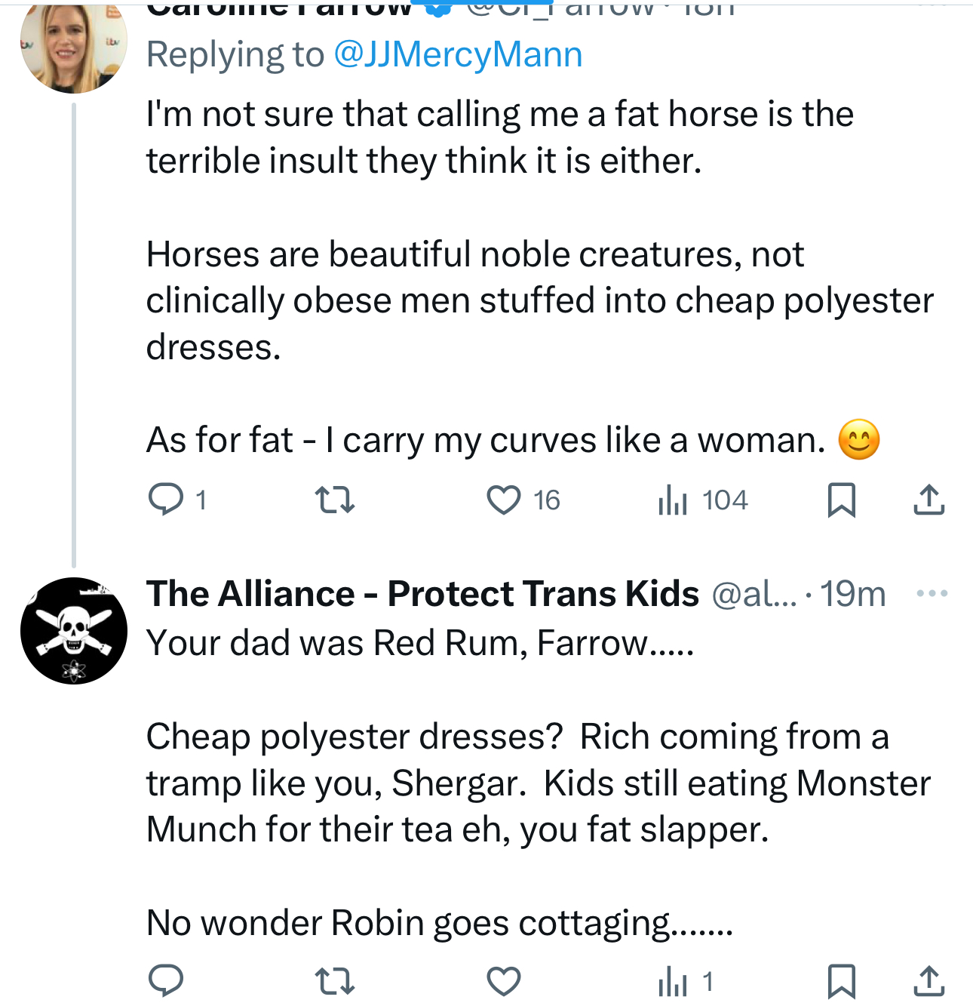Like The Alliance's tweet
Viewport: 973px width, 1006px height.
[x=503, y=980]
